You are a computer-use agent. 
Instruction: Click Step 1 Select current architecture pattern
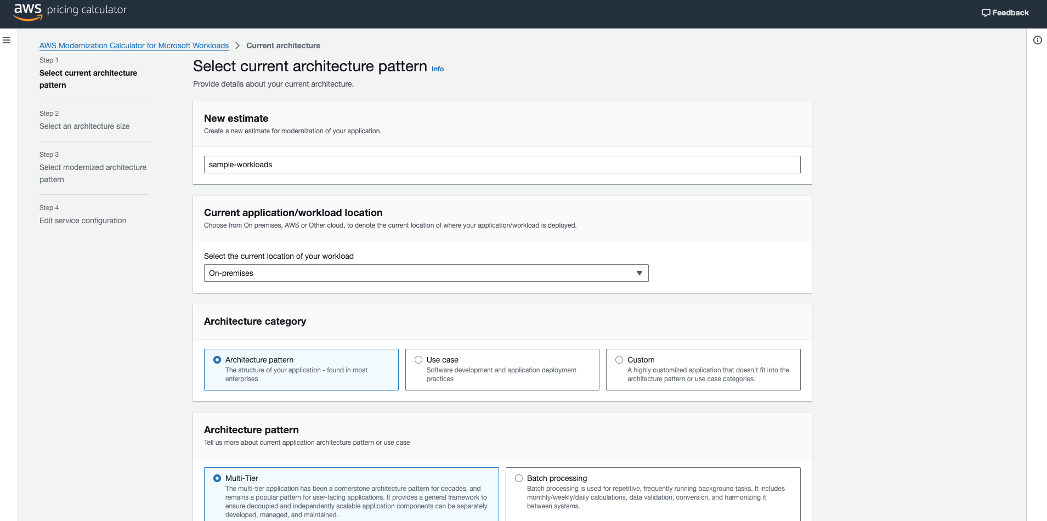click(x=88, y=79)
